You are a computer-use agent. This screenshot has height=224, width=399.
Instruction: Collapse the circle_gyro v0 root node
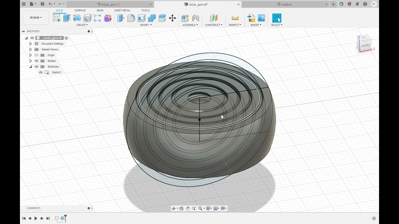click(26, 38)
